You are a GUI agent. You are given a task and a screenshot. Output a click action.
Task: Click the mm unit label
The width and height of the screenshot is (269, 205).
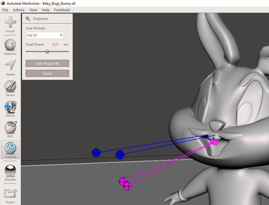(x=66, y=44)
